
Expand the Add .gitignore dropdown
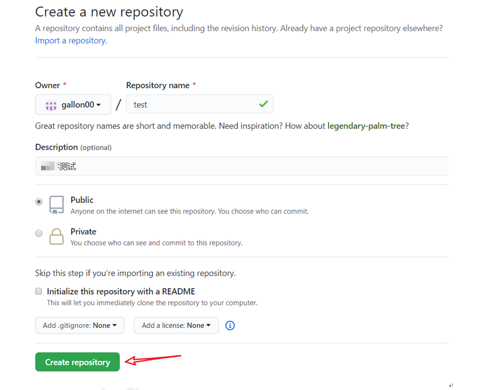pyautogui.click(x=79, y=326)
